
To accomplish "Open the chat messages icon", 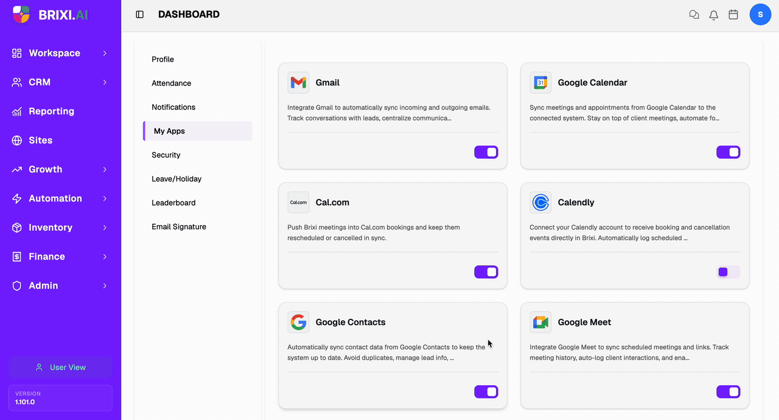I will click(x=694, y=15).
